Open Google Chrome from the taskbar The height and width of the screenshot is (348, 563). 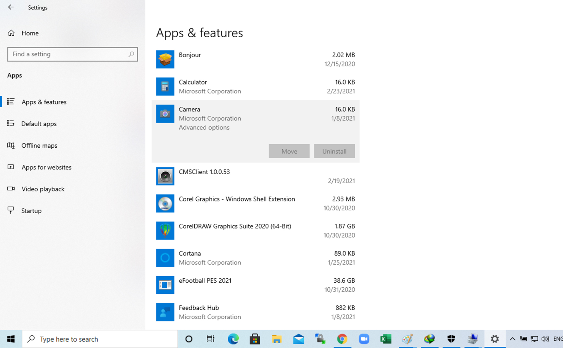342,339
